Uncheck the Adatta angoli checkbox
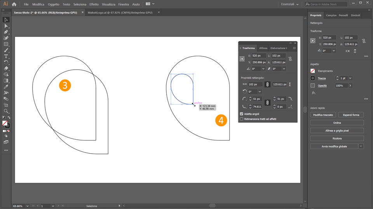 [x=242, y=114]
